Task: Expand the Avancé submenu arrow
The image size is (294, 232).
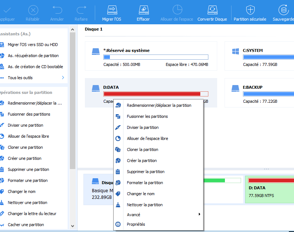Action: point(200,214)
